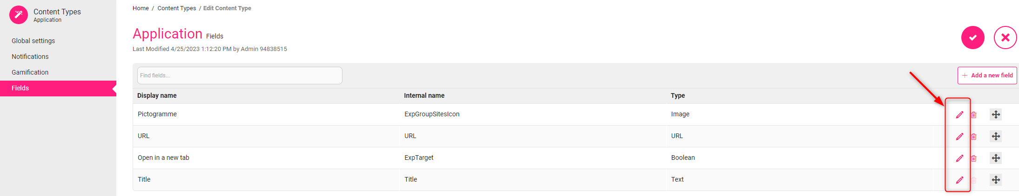Image resolution: width=1019 pixels, height=196 pixels.
Task: Cancel editing with the X button
Action: 1006,38
